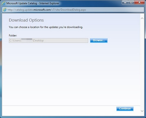Viewport: 146px width, 118px height.
Task: Click the Folder: label
Action: pyautogui.click(x=13, y=35)
